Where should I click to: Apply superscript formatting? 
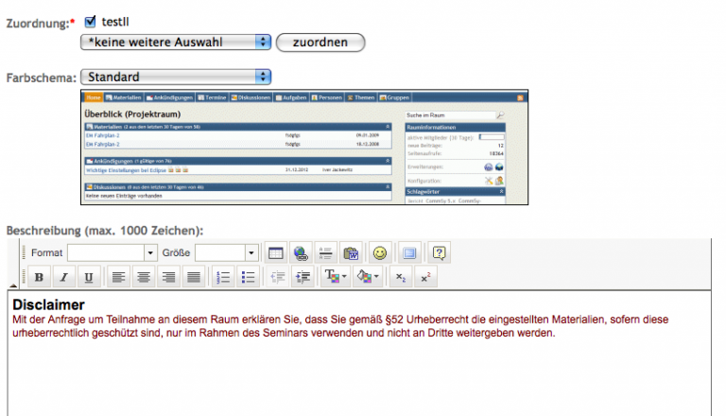[425, 277]
